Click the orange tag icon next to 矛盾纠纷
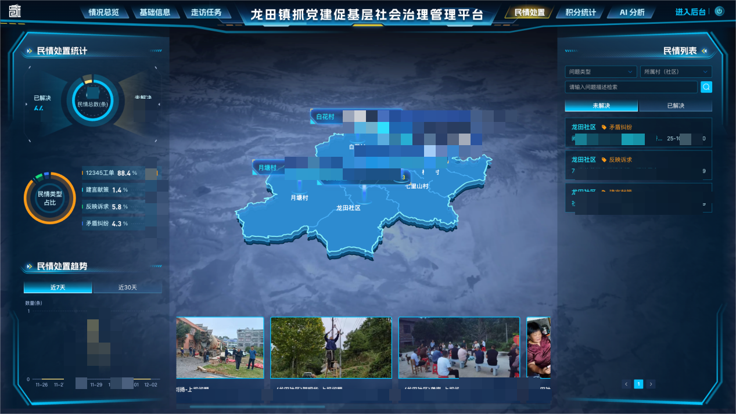This screenshot has width=736, height=414. [604, 127]
